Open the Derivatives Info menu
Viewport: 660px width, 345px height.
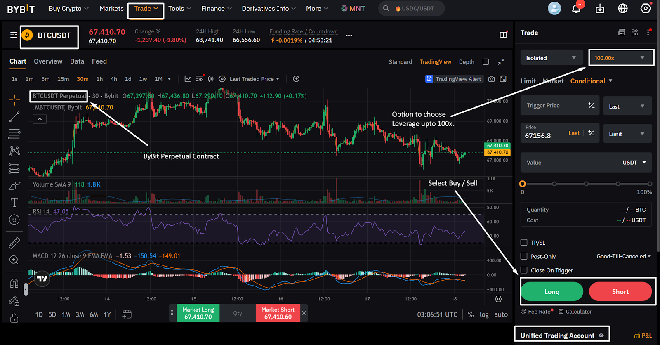(x=269, y=8)
